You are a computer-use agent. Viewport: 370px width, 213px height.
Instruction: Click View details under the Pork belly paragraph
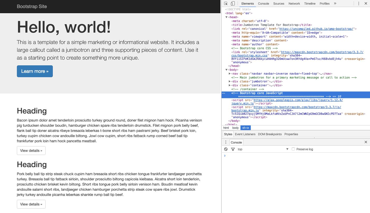pos(31,204)
